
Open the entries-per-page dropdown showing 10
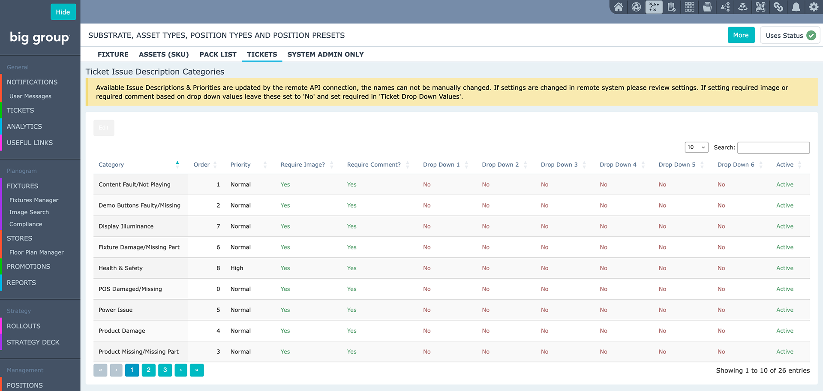[697, 147]
